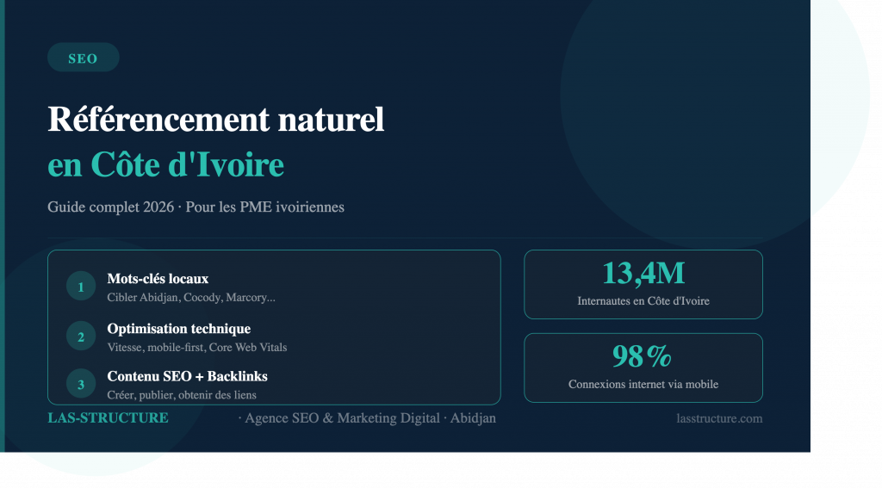
Task: Select the heading "Référencement naturel"
Action: 216,119
